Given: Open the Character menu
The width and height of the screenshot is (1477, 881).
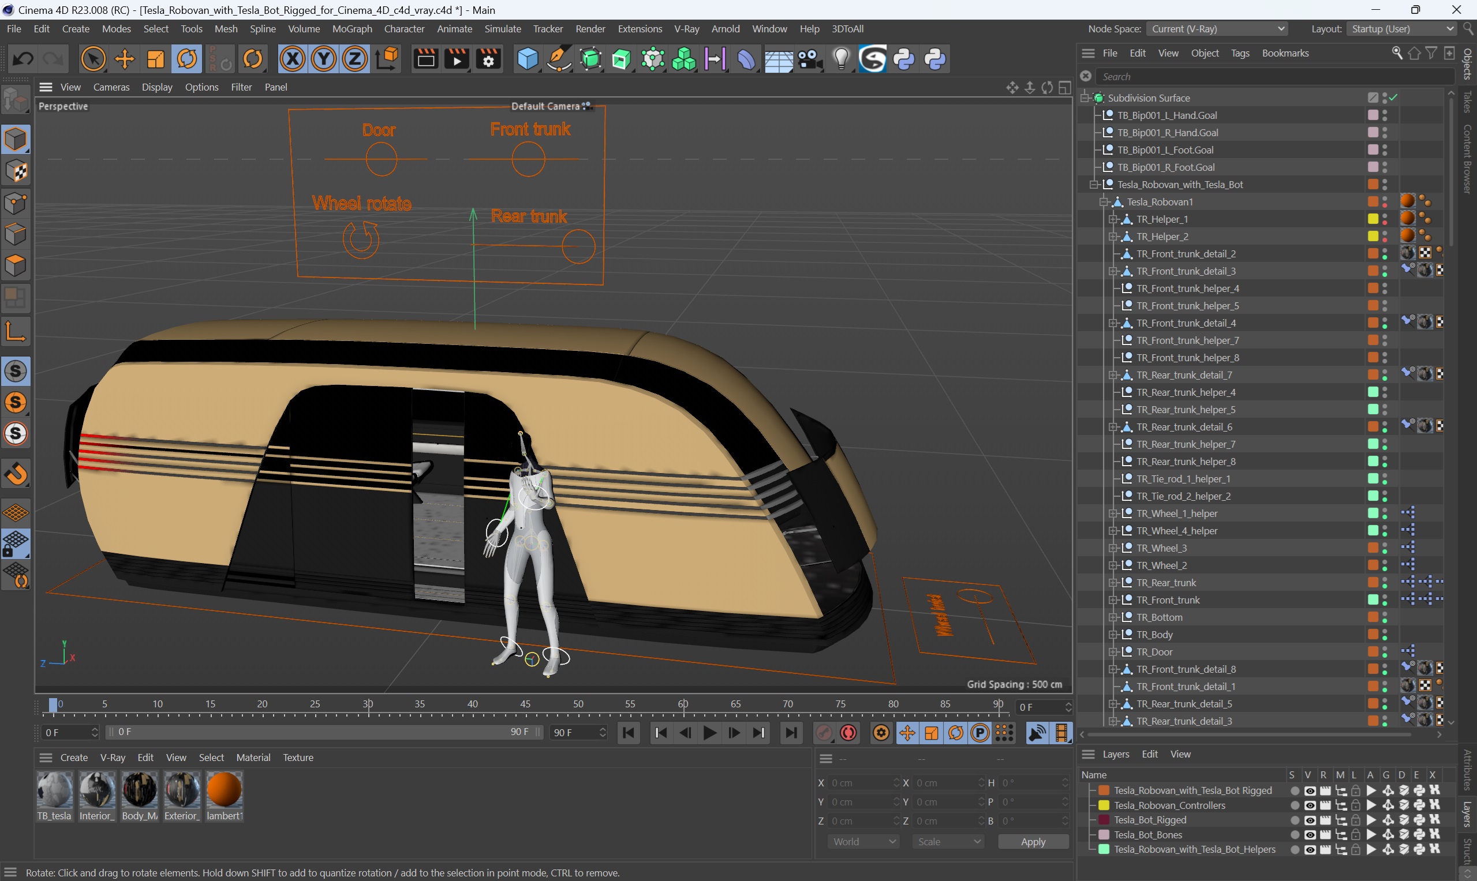Looking at the screenshot, I should pyautogui.click(x=405, y=28).
